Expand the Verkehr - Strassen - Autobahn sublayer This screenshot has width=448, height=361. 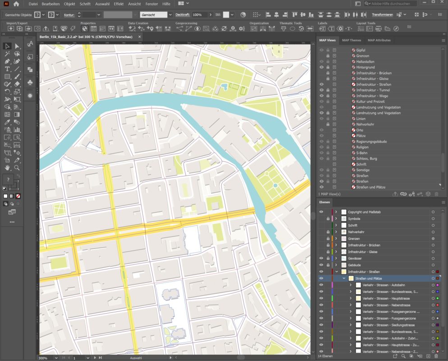coord(351,285)
